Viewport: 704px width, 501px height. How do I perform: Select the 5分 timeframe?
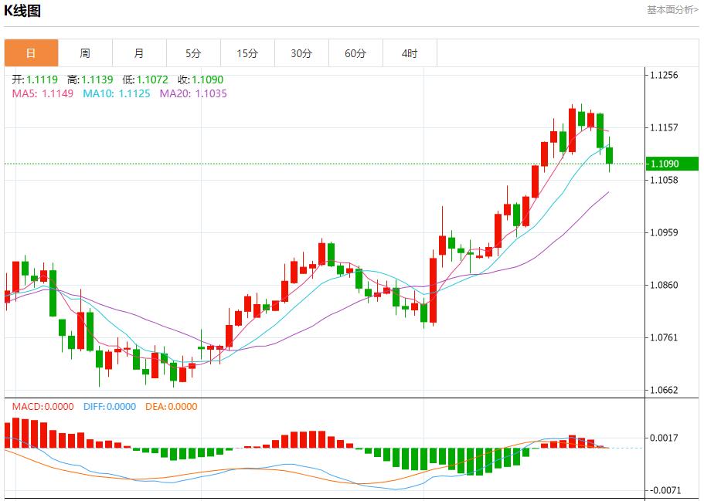pos(193,52)
